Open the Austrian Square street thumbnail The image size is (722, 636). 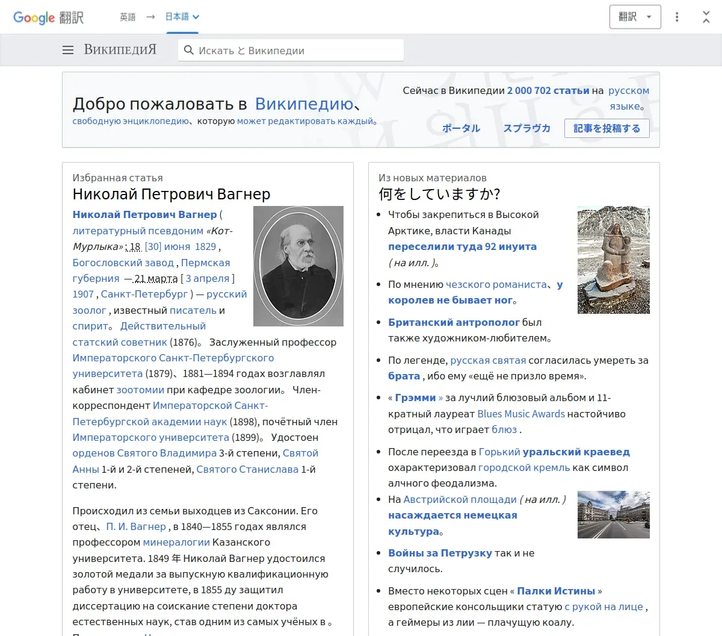[x=614, y=514]
